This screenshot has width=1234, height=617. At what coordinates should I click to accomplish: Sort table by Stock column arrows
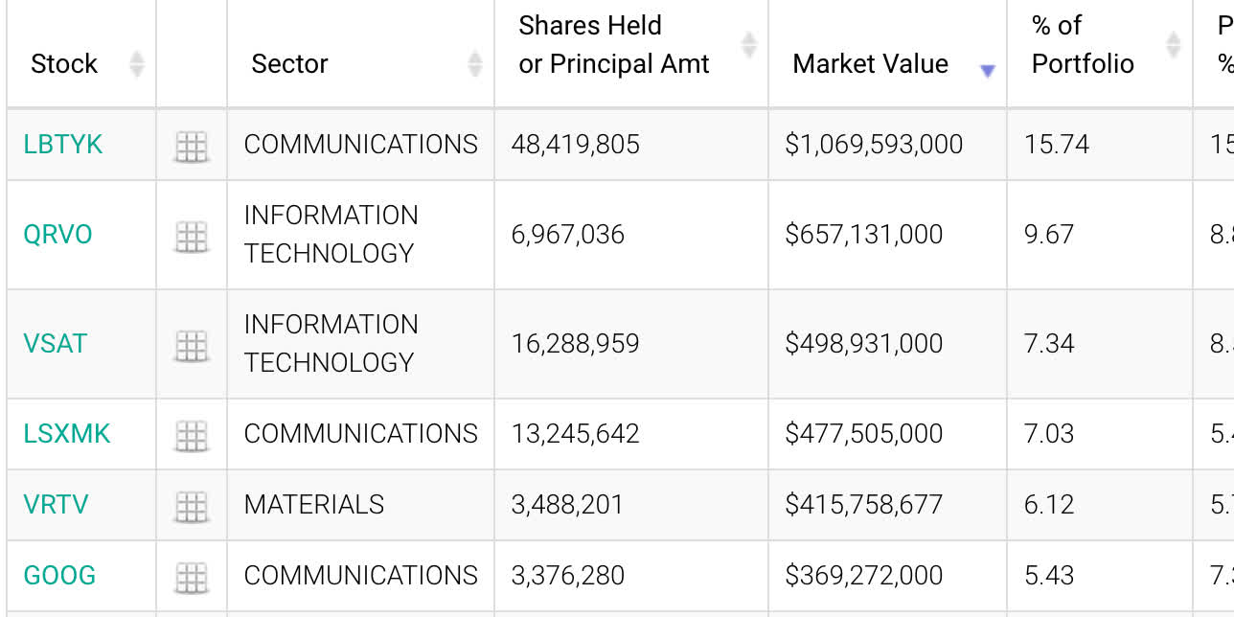tap(137, 64)
